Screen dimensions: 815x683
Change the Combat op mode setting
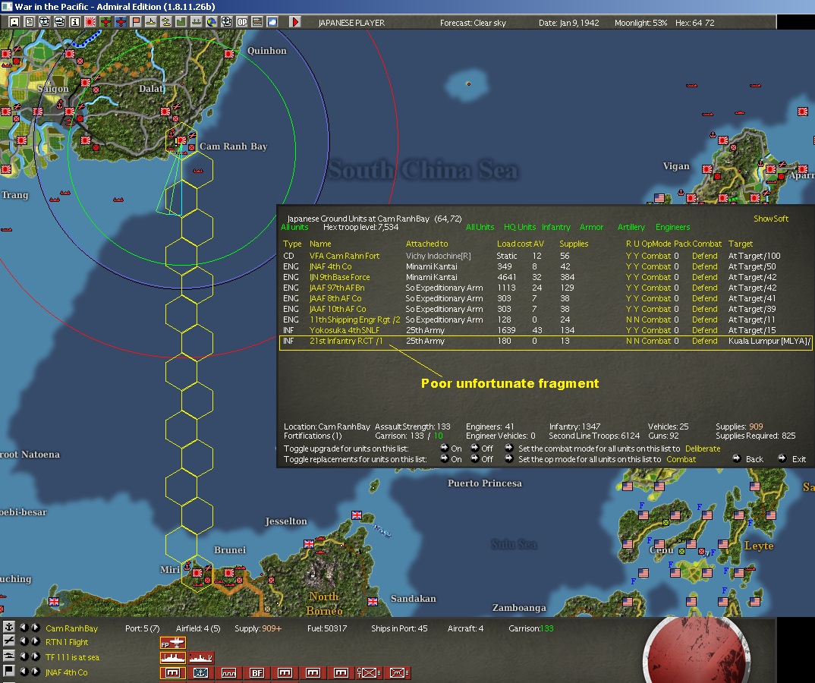[x=681, y=459]
